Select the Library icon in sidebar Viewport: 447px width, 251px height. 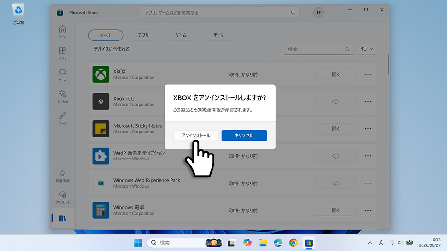point(62,218)
